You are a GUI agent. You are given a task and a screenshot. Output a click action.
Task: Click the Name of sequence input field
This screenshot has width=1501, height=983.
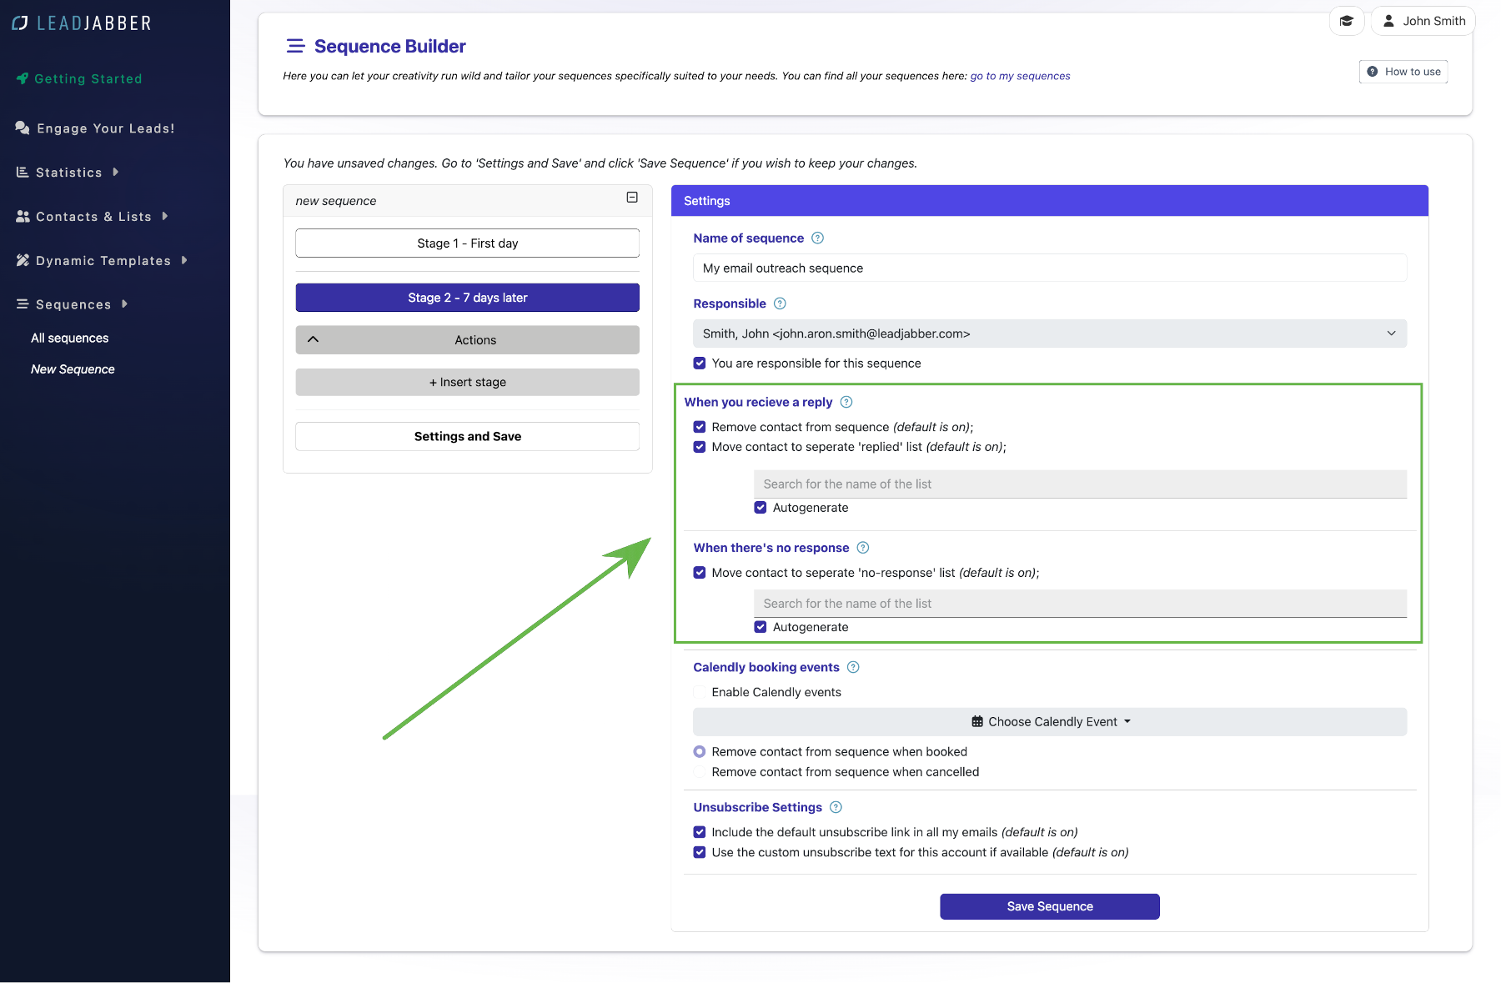point(1050,268)
